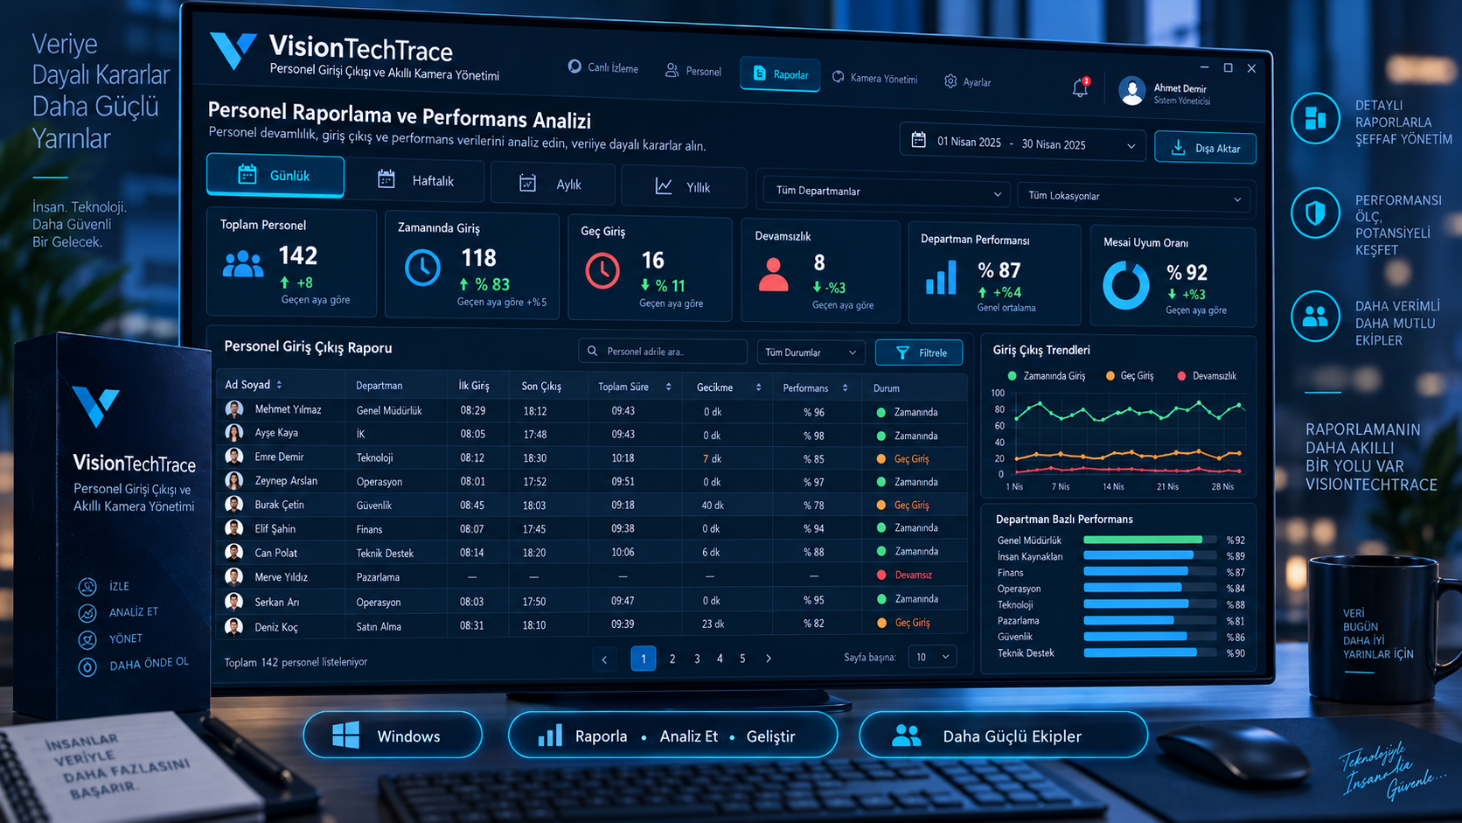Viewport: 1462px width, 823px height.
Task: Go to next page arrow
Action: tap(769, 659)
